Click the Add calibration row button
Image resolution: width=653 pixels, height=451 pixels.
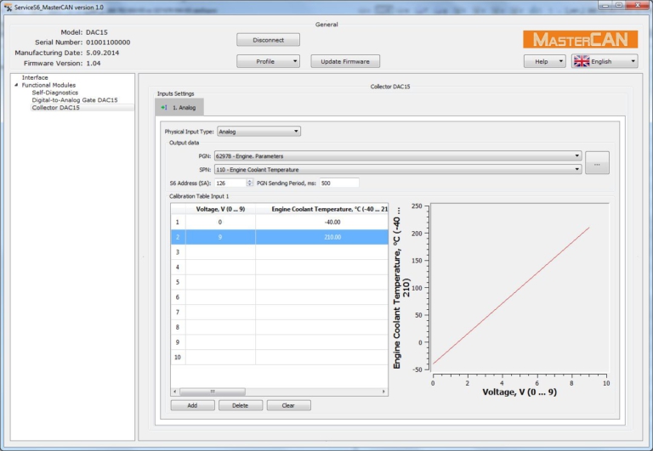click(x=192, y=405)
